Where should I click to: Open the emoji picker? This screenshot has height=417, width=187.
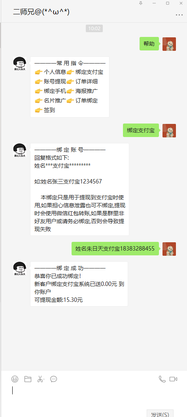(15, 379)
